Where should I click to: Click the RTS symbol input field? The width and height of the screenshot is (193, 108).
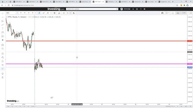[x=11, y=13]
